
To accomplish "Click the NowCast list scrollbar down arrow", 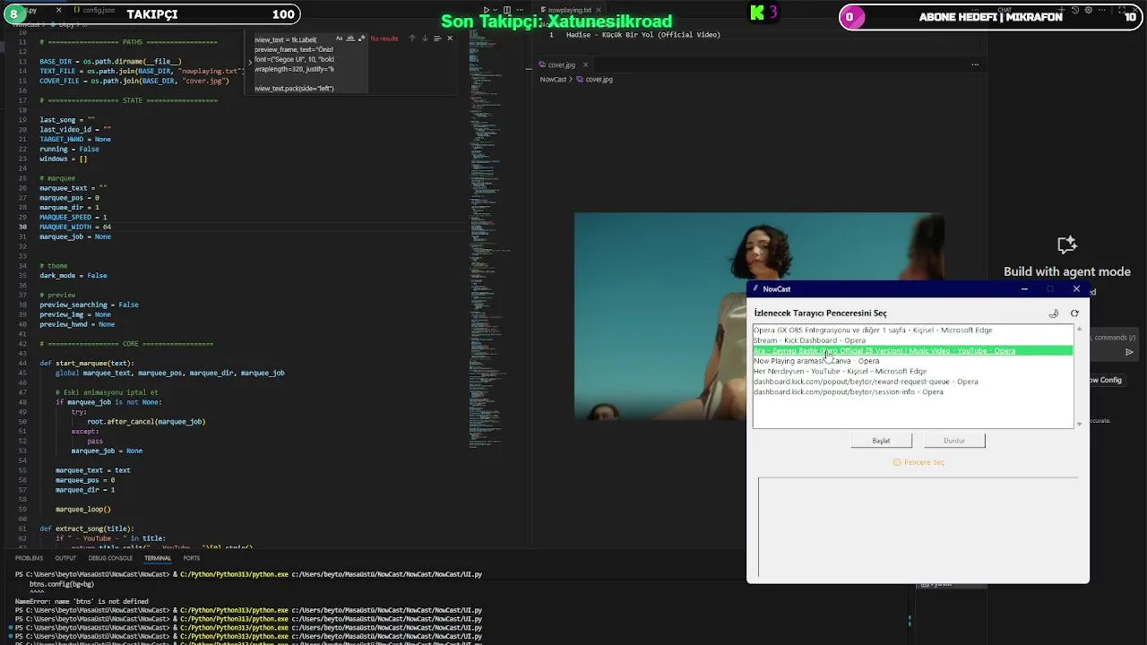I will (1079, 424).
